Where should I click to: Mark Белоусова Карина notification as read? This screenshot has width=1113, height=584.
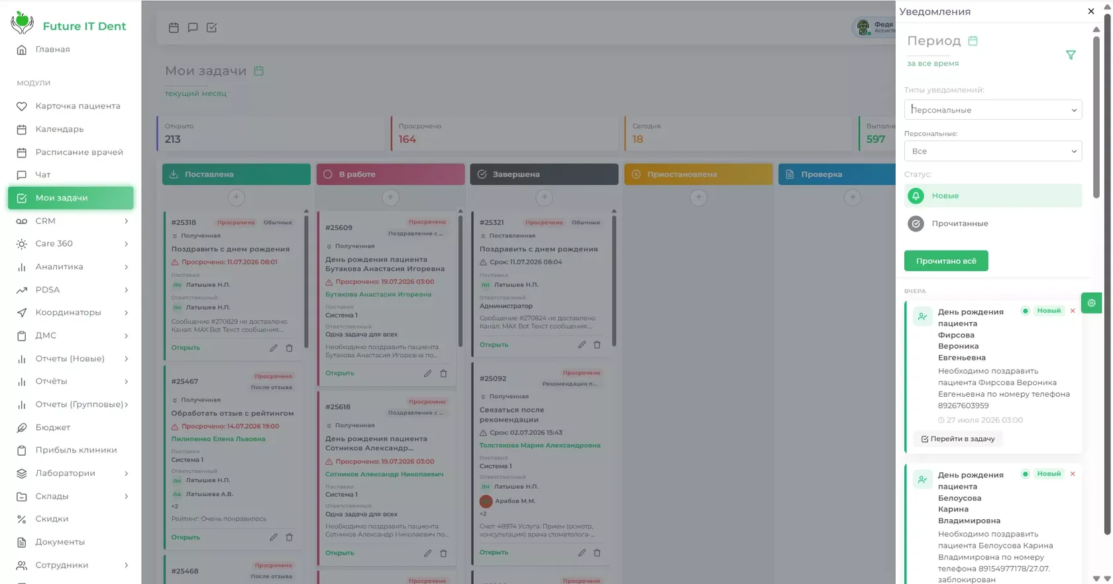(x=1025, y=474)
